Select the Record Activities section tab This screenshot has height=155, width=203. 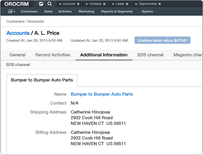(x=53, y=55)
